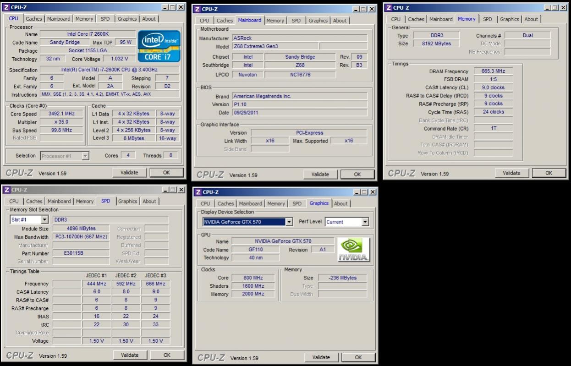Click the Max Bandwidth PC3-10700H field
The width and height of the screenshot is (571, 366).
pos(81,237)
